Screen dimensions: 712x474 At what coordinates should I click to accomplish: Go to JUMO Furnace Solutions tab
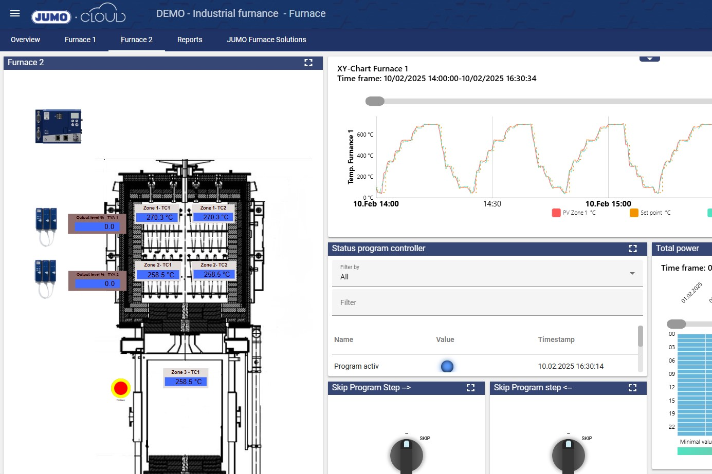tap(266, 40)
